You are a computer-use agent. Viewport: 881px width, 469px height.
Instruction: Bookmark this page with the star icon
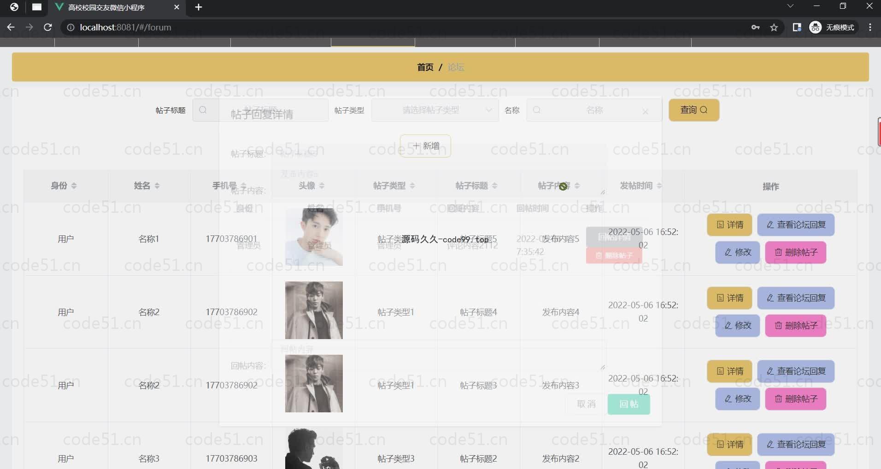coord(774,27)
